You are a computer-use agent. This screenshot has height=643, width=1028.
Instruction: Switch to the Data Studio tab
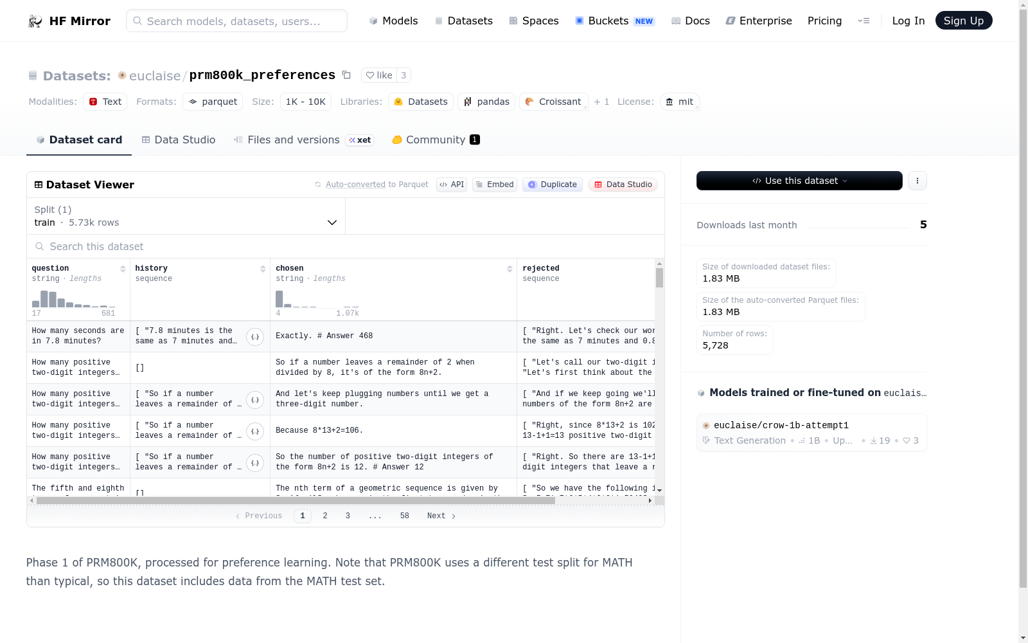click(x=179, y=140)
